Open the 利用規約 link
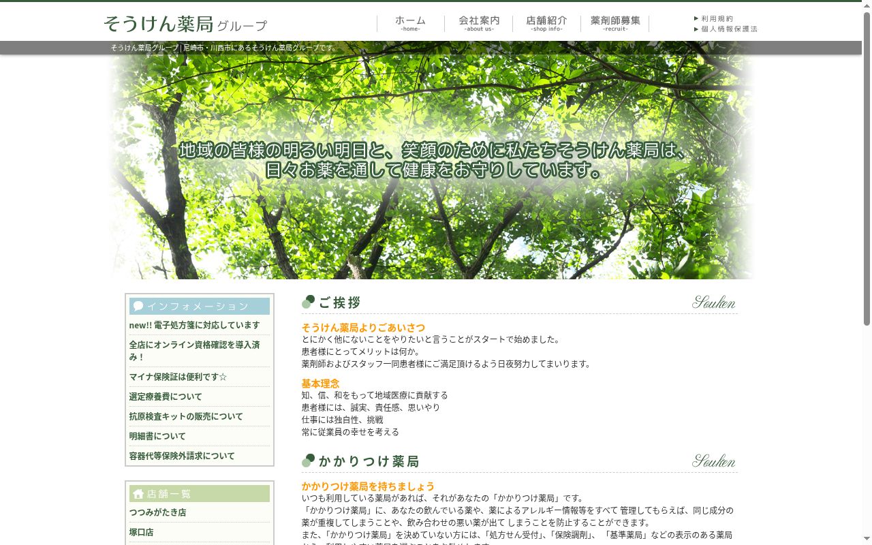This screenshot has width=872, height=545. (x=714, y=18)
